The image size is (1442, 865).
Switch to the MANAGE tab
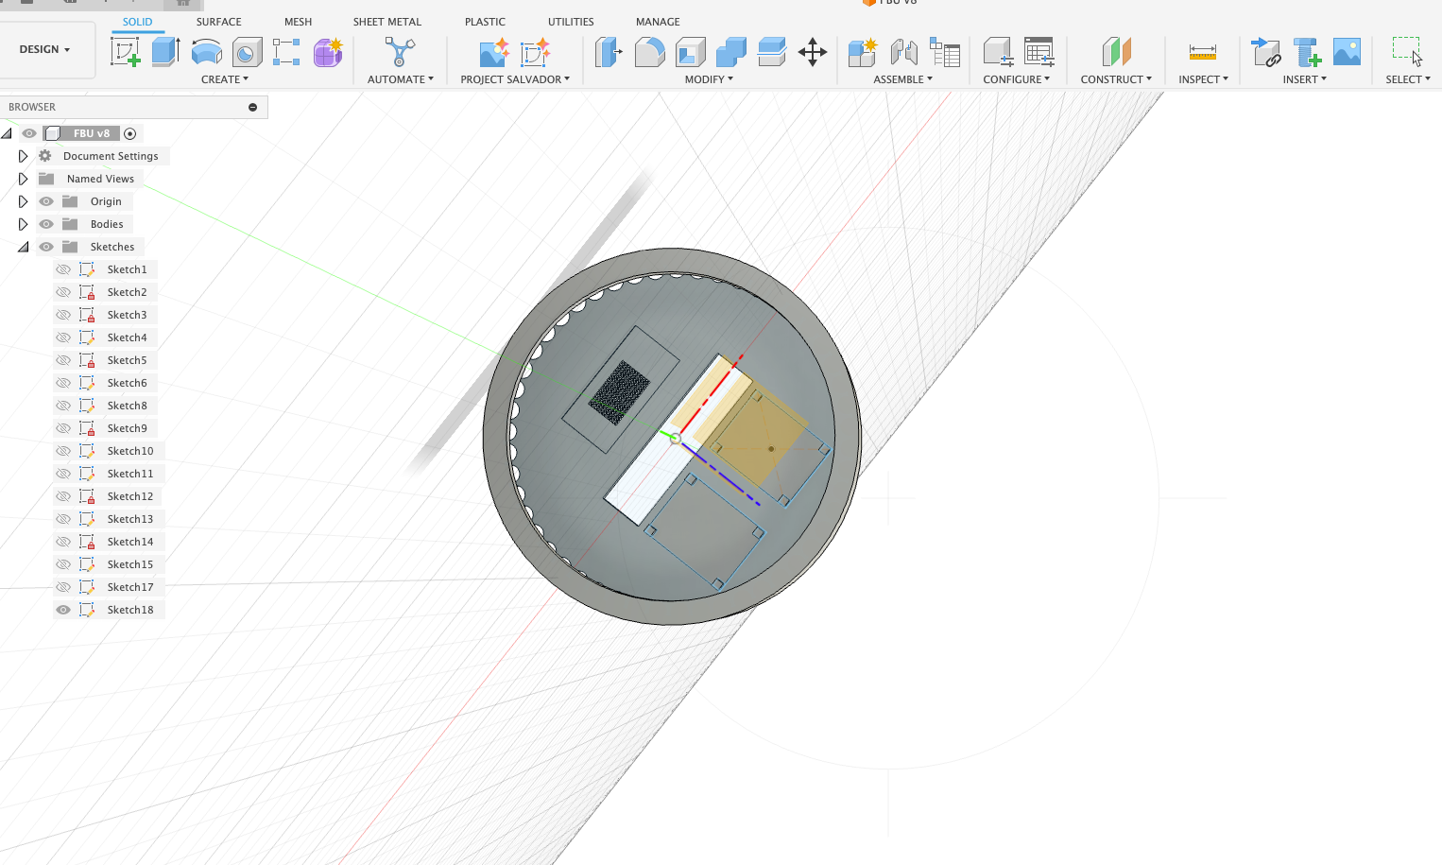pos(658,22)
